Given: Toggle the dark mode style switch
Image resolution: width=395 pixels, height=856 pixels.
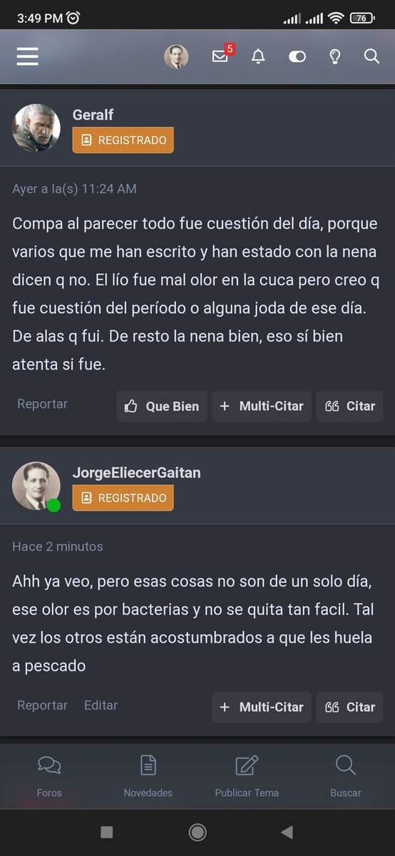Looking at the screenshot, I should coord(297,56).
